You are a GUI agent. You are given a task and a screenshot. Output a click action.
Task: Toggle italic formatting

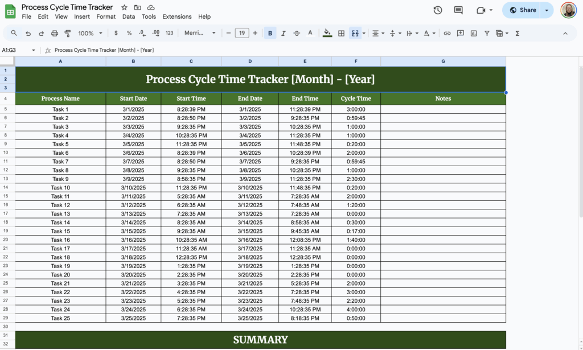[283, 33]
